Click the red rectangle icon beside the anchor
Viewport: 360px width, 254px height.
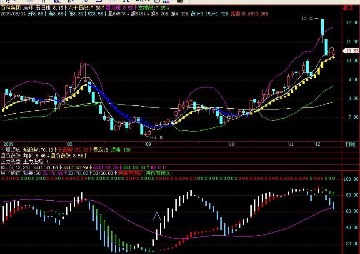(x=350, y=8)
